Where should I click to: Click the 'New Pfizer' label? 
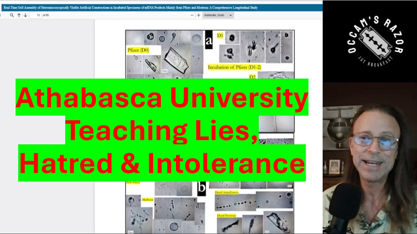(133, 183)
